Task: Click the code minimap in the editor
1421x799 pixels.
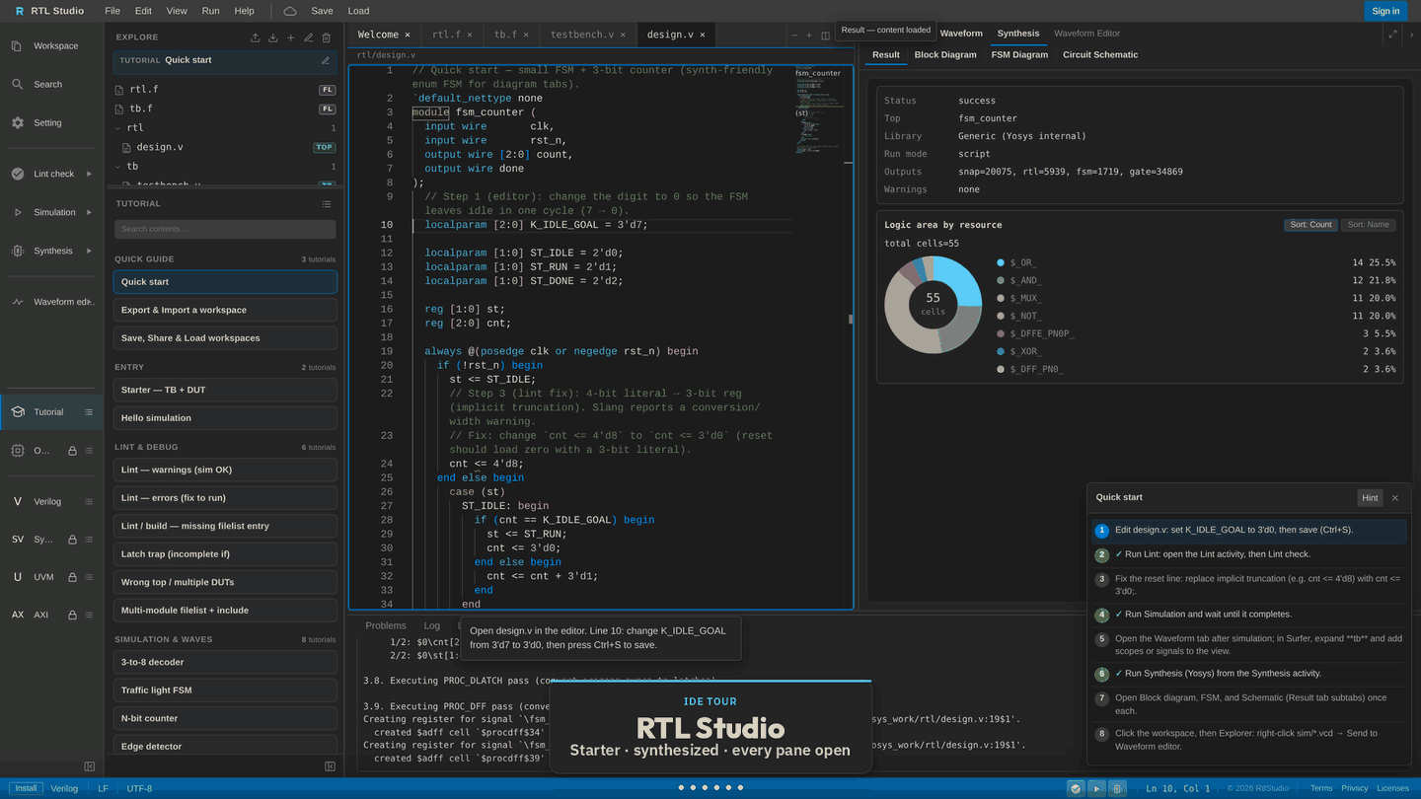Action: (818, 109)
